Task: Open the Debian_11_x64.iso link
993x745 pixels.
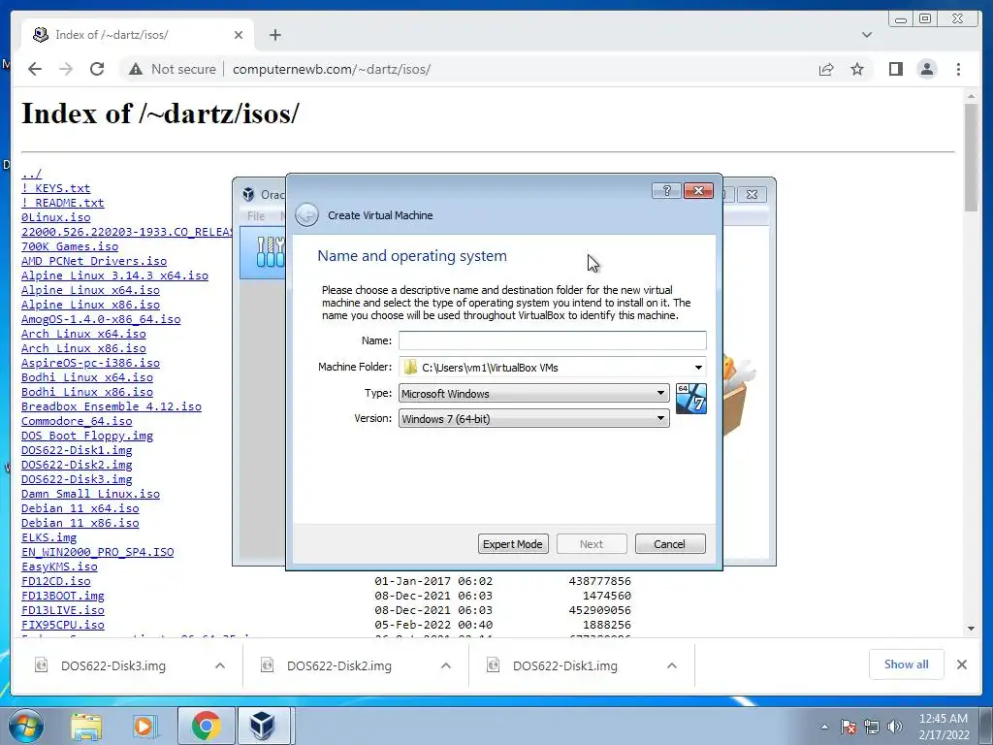Action: coord(80,508)
